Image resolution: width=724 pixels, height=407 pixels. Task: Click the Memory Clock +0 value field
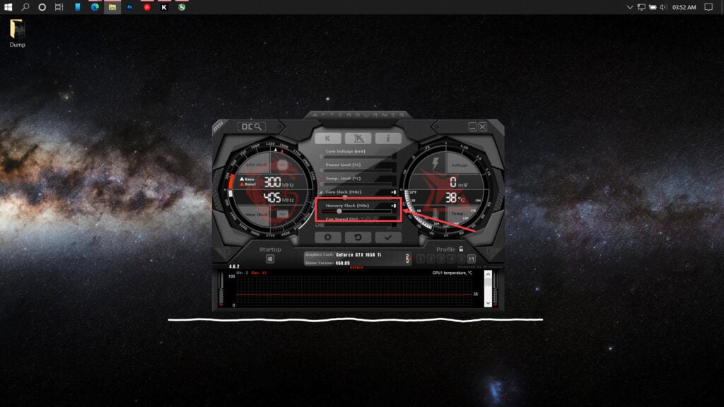(393, 206)
